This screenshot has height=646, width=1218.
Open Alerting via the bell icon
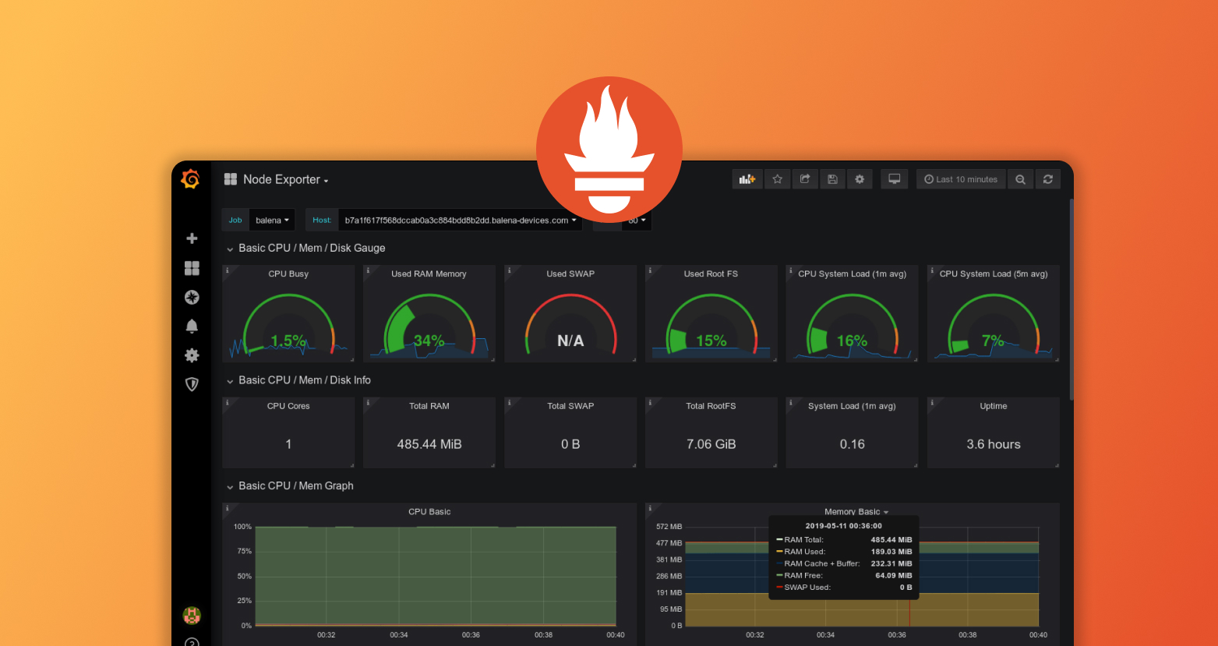(192, 326)
